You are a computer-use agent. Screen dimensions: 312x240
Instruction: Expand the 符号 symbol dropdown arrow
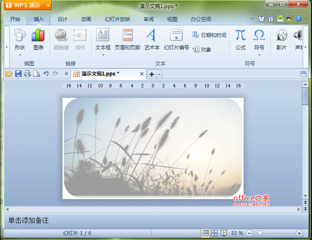pyautogui.click(x=259, y=55)
